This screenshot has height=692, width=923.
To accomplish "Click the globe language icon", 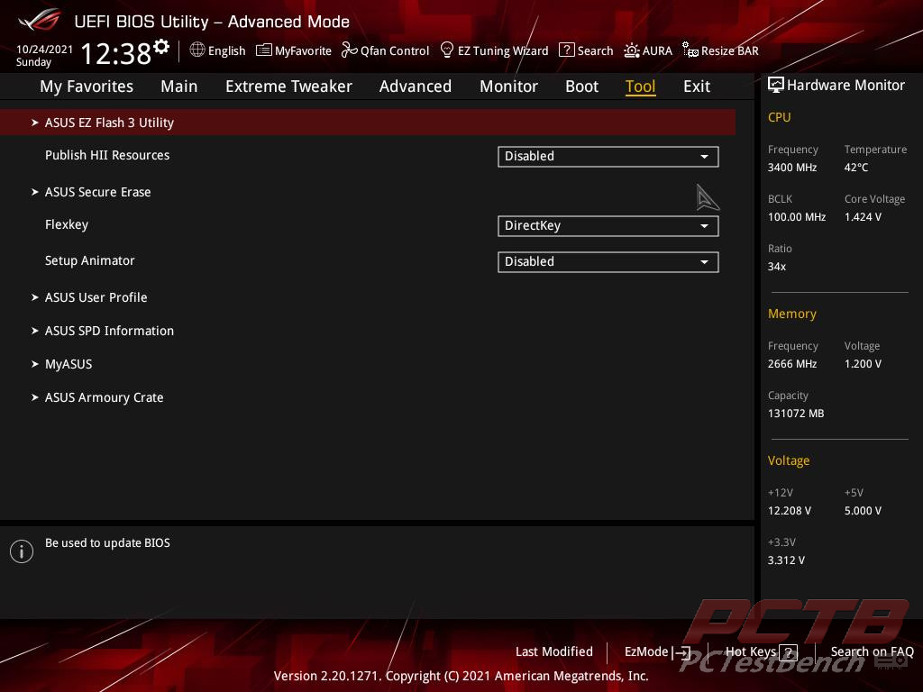I will click(197, 50).
